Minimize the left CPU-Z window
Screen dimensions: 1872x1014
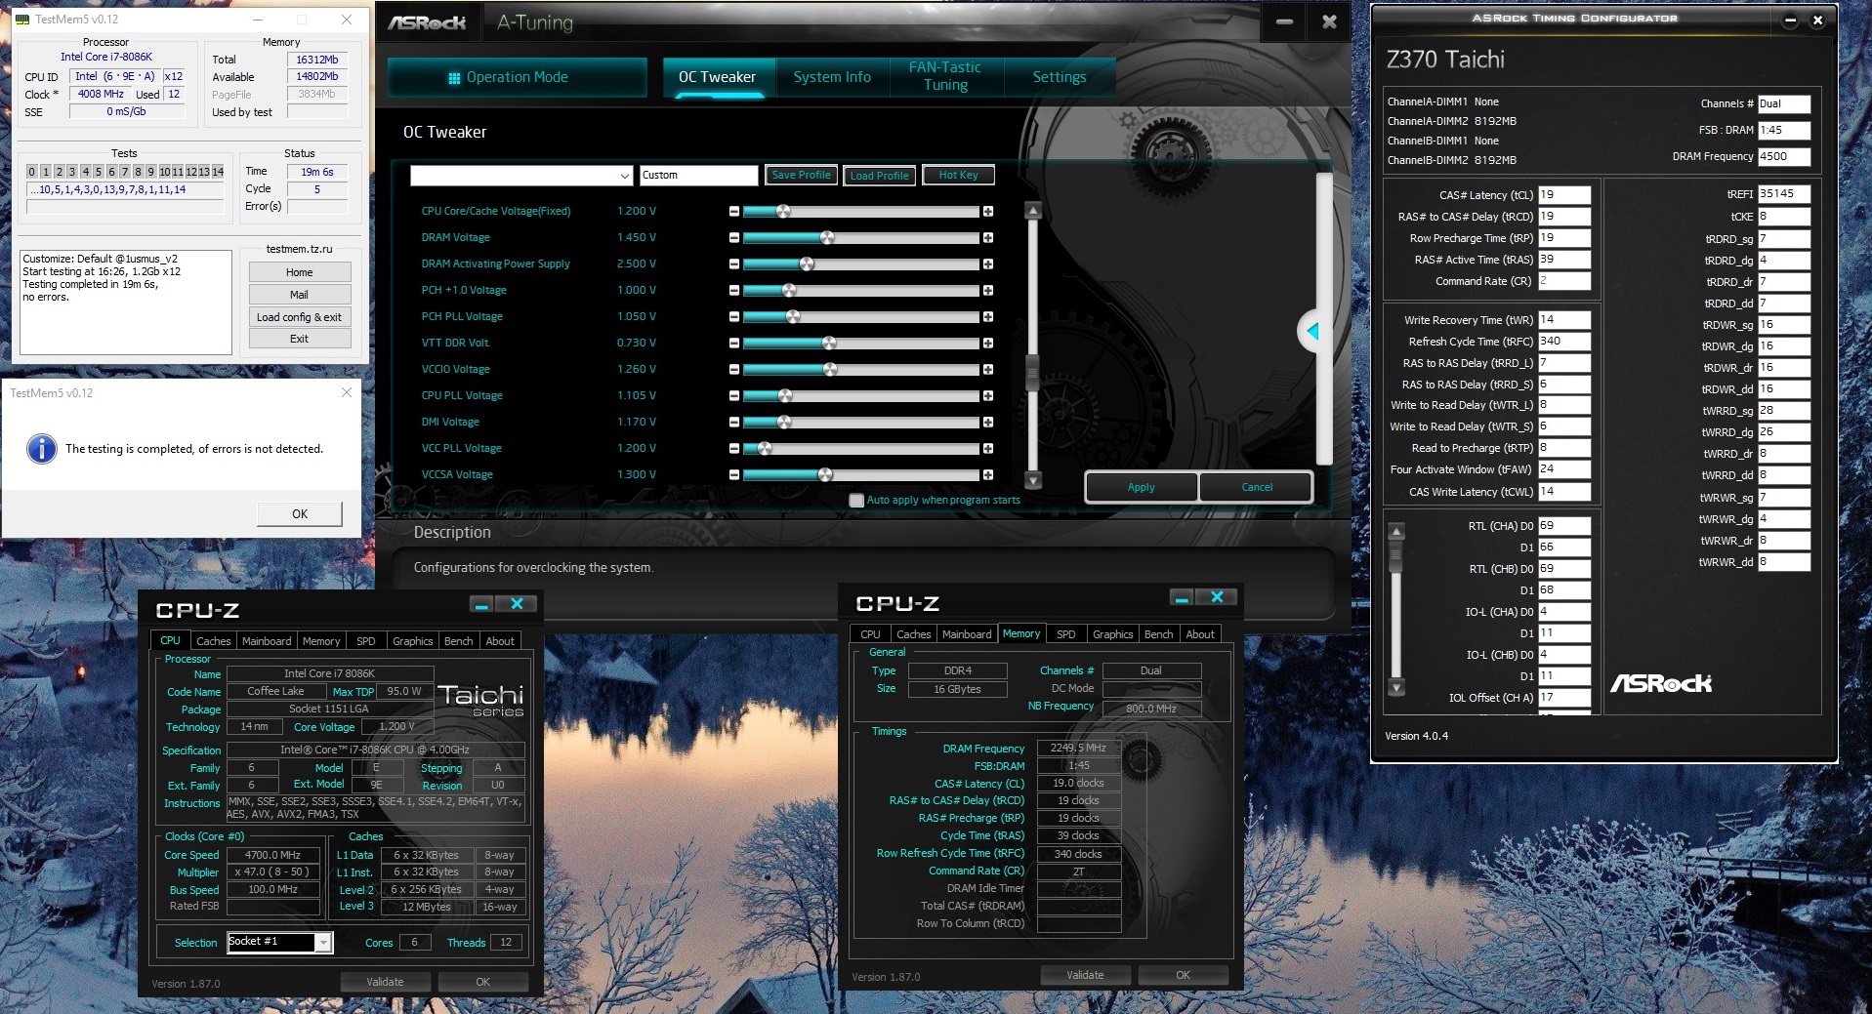tap(481, 604)
